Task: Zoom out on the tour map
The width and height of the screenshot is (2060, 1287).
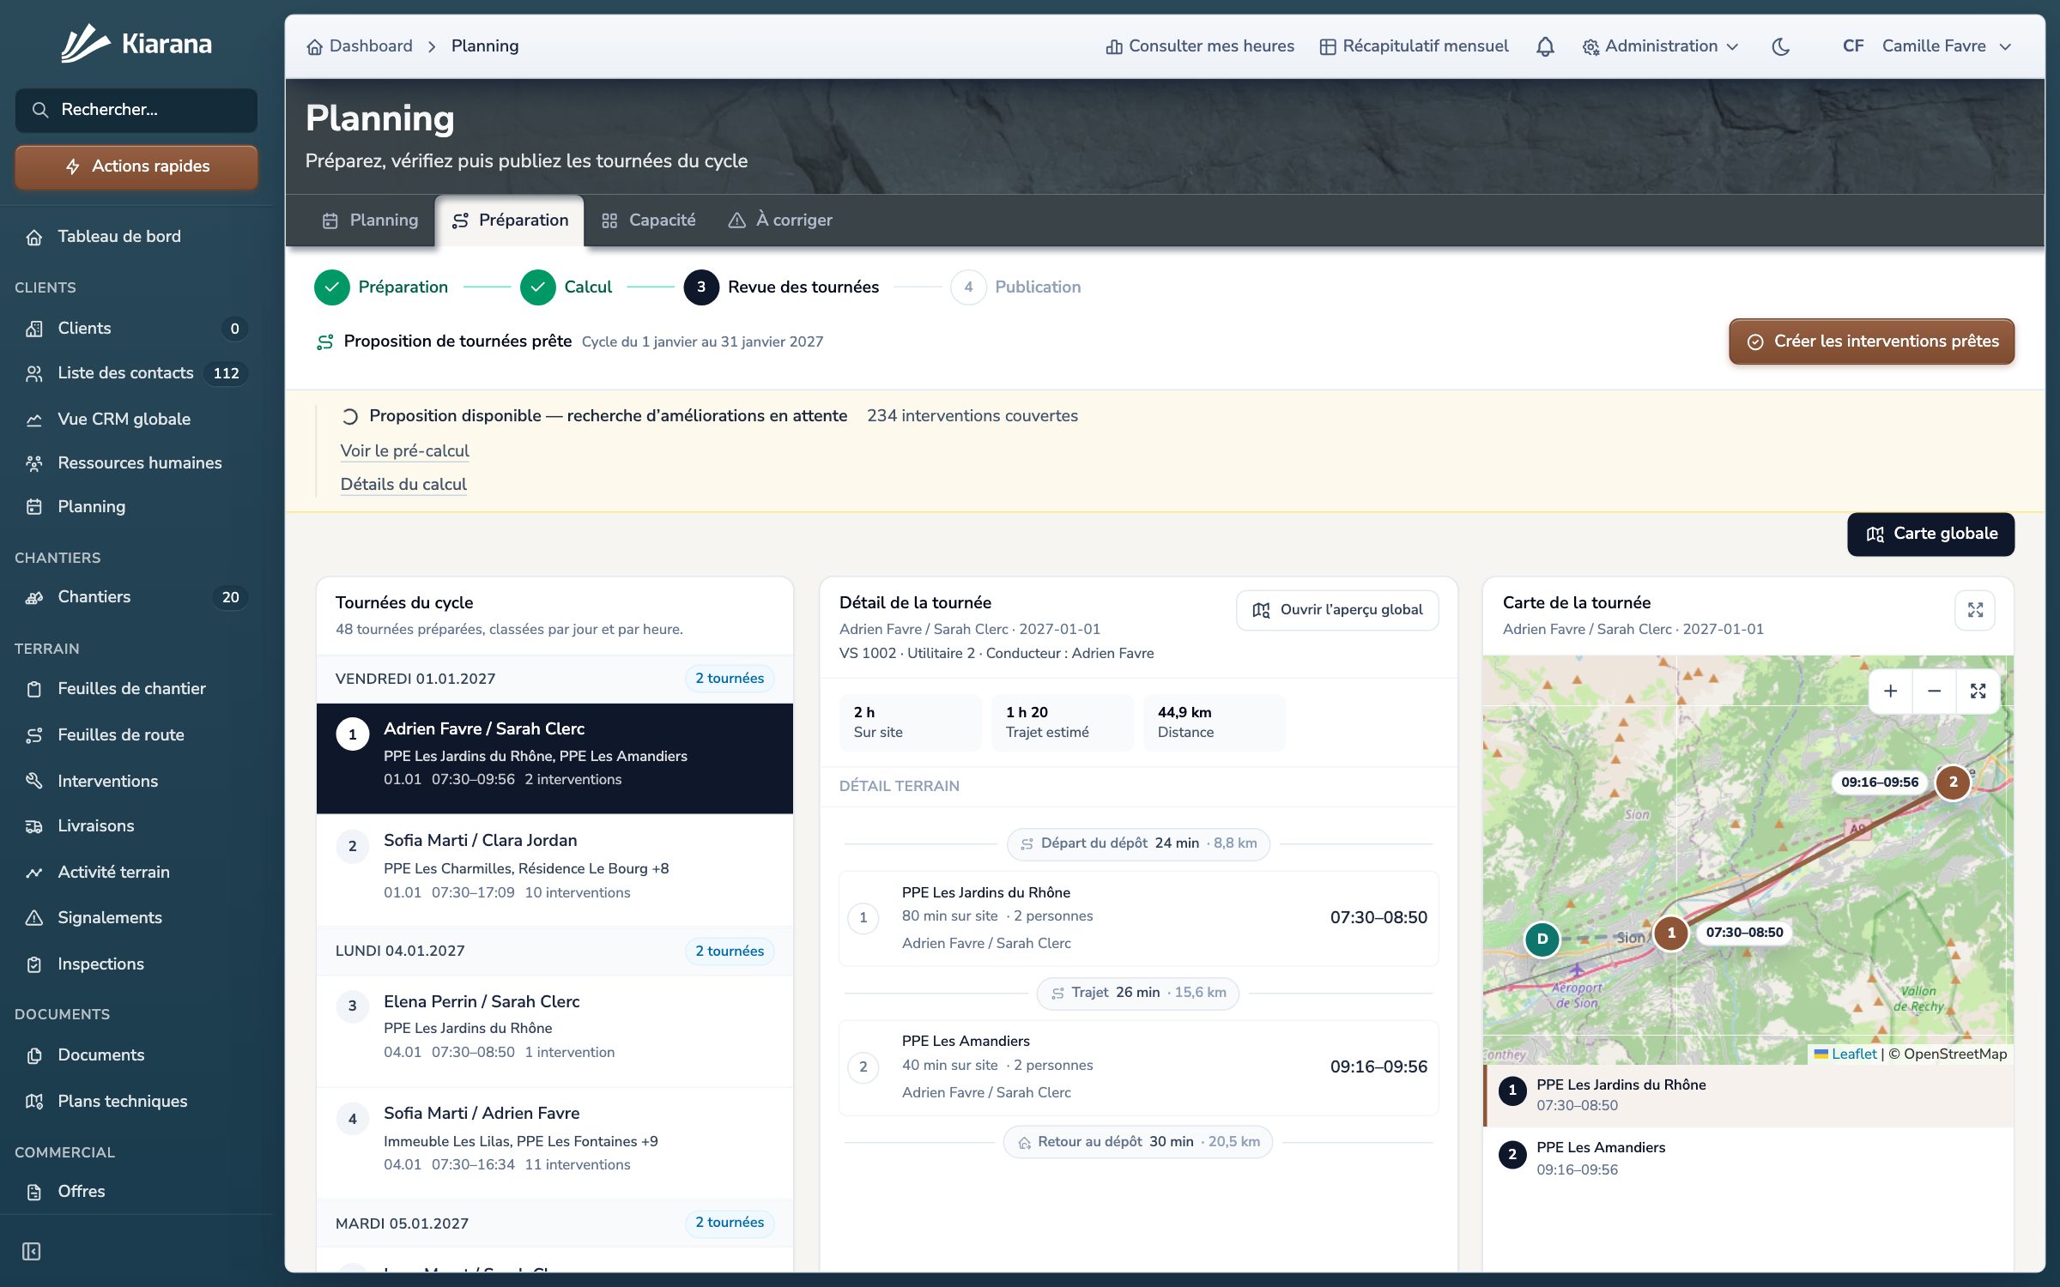Action: pos(1934,691)
